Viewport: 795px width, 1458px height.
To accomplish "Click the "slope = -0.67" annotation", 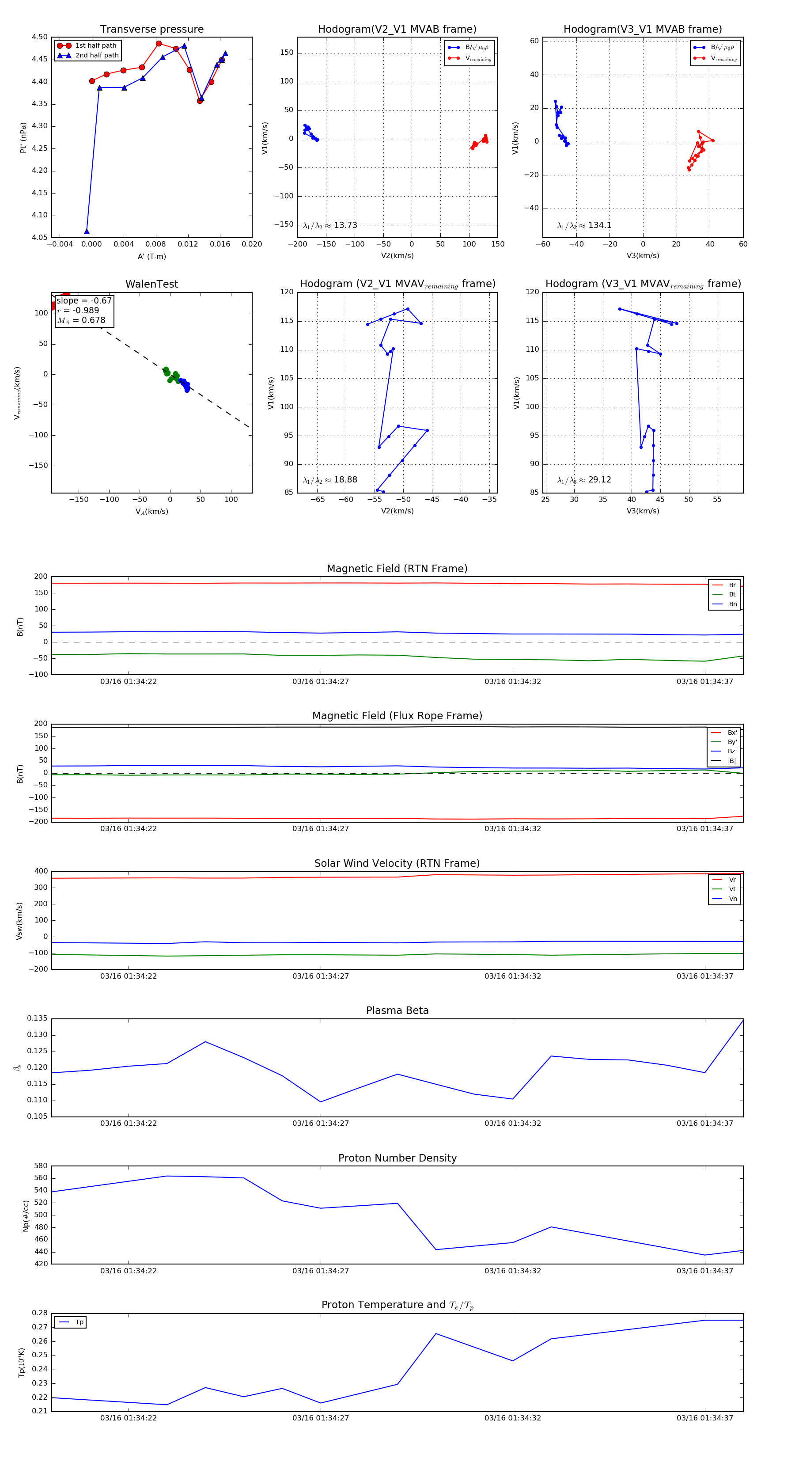I will pyautogui.click(x=84, y=300).
